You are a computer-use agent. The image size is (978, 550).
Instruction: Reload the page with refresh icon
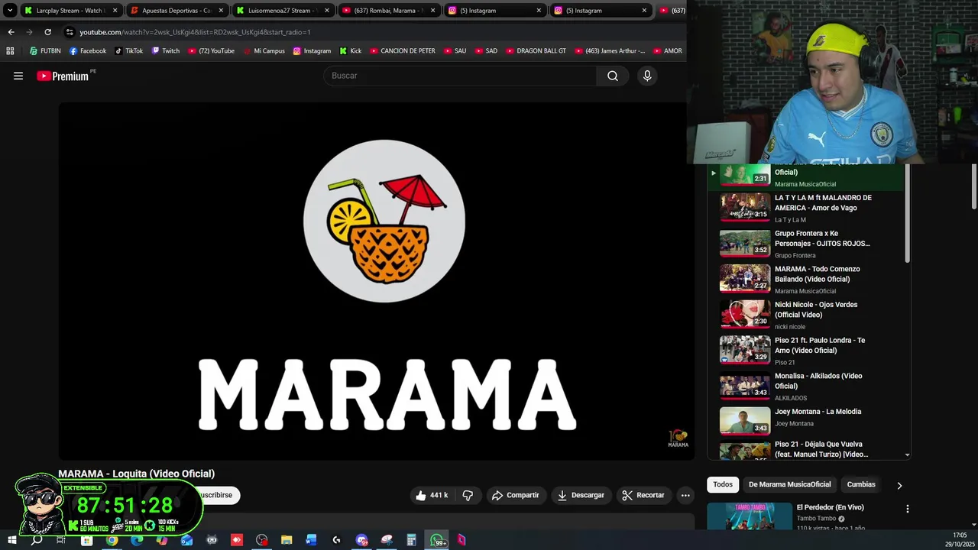pos(47,32)
